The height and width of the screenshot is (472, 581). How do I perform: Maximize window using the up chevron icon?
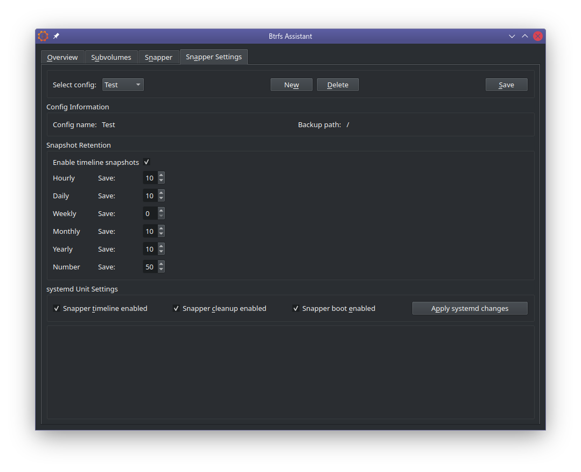525,36
